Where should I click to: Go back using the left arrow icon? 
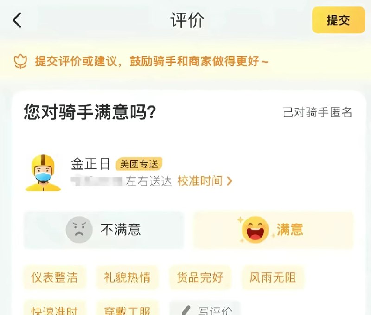click(x=17, y=20)
